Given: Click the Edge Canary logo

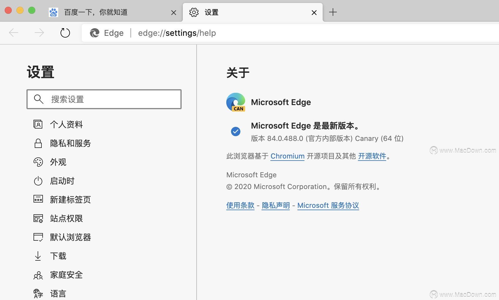Looking at the screenshot, I should coord(236,102).
